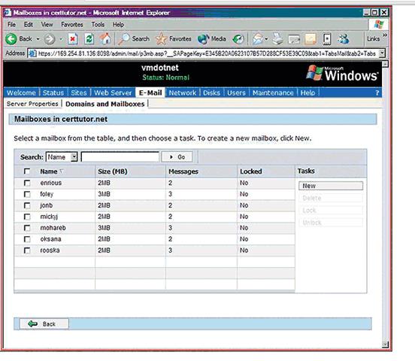Switch to the Web Server tab
The width and height of the screenshot is (415, 361).
click(113, 93)
